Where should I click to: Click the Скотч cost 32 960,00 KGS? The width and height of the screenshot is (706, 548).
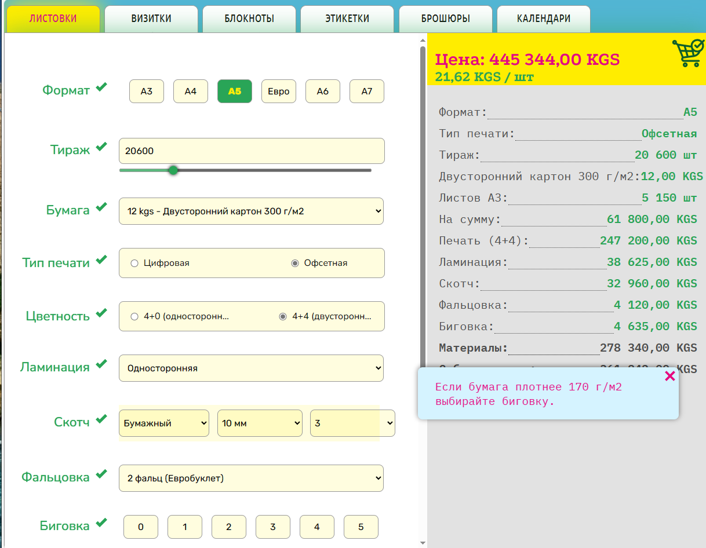pyautogui.click(x=652, y=283)
